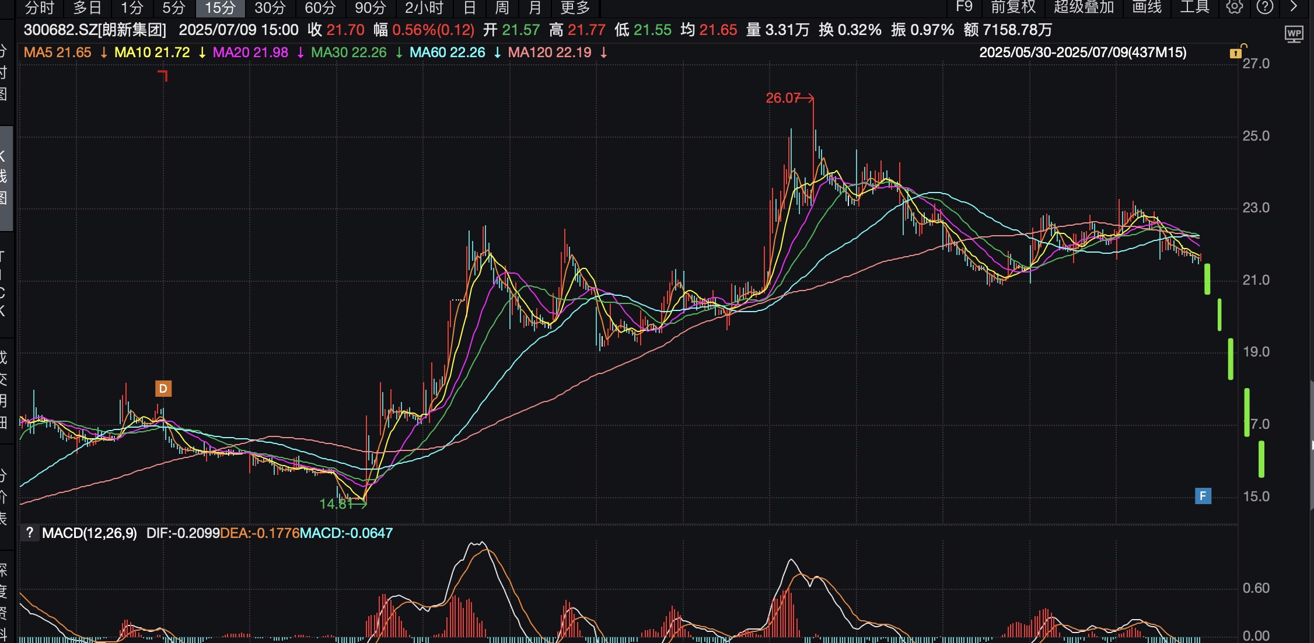The image size is (1314, 643).
Task: Click the 26.07 high price label
Action: [782, 98]
